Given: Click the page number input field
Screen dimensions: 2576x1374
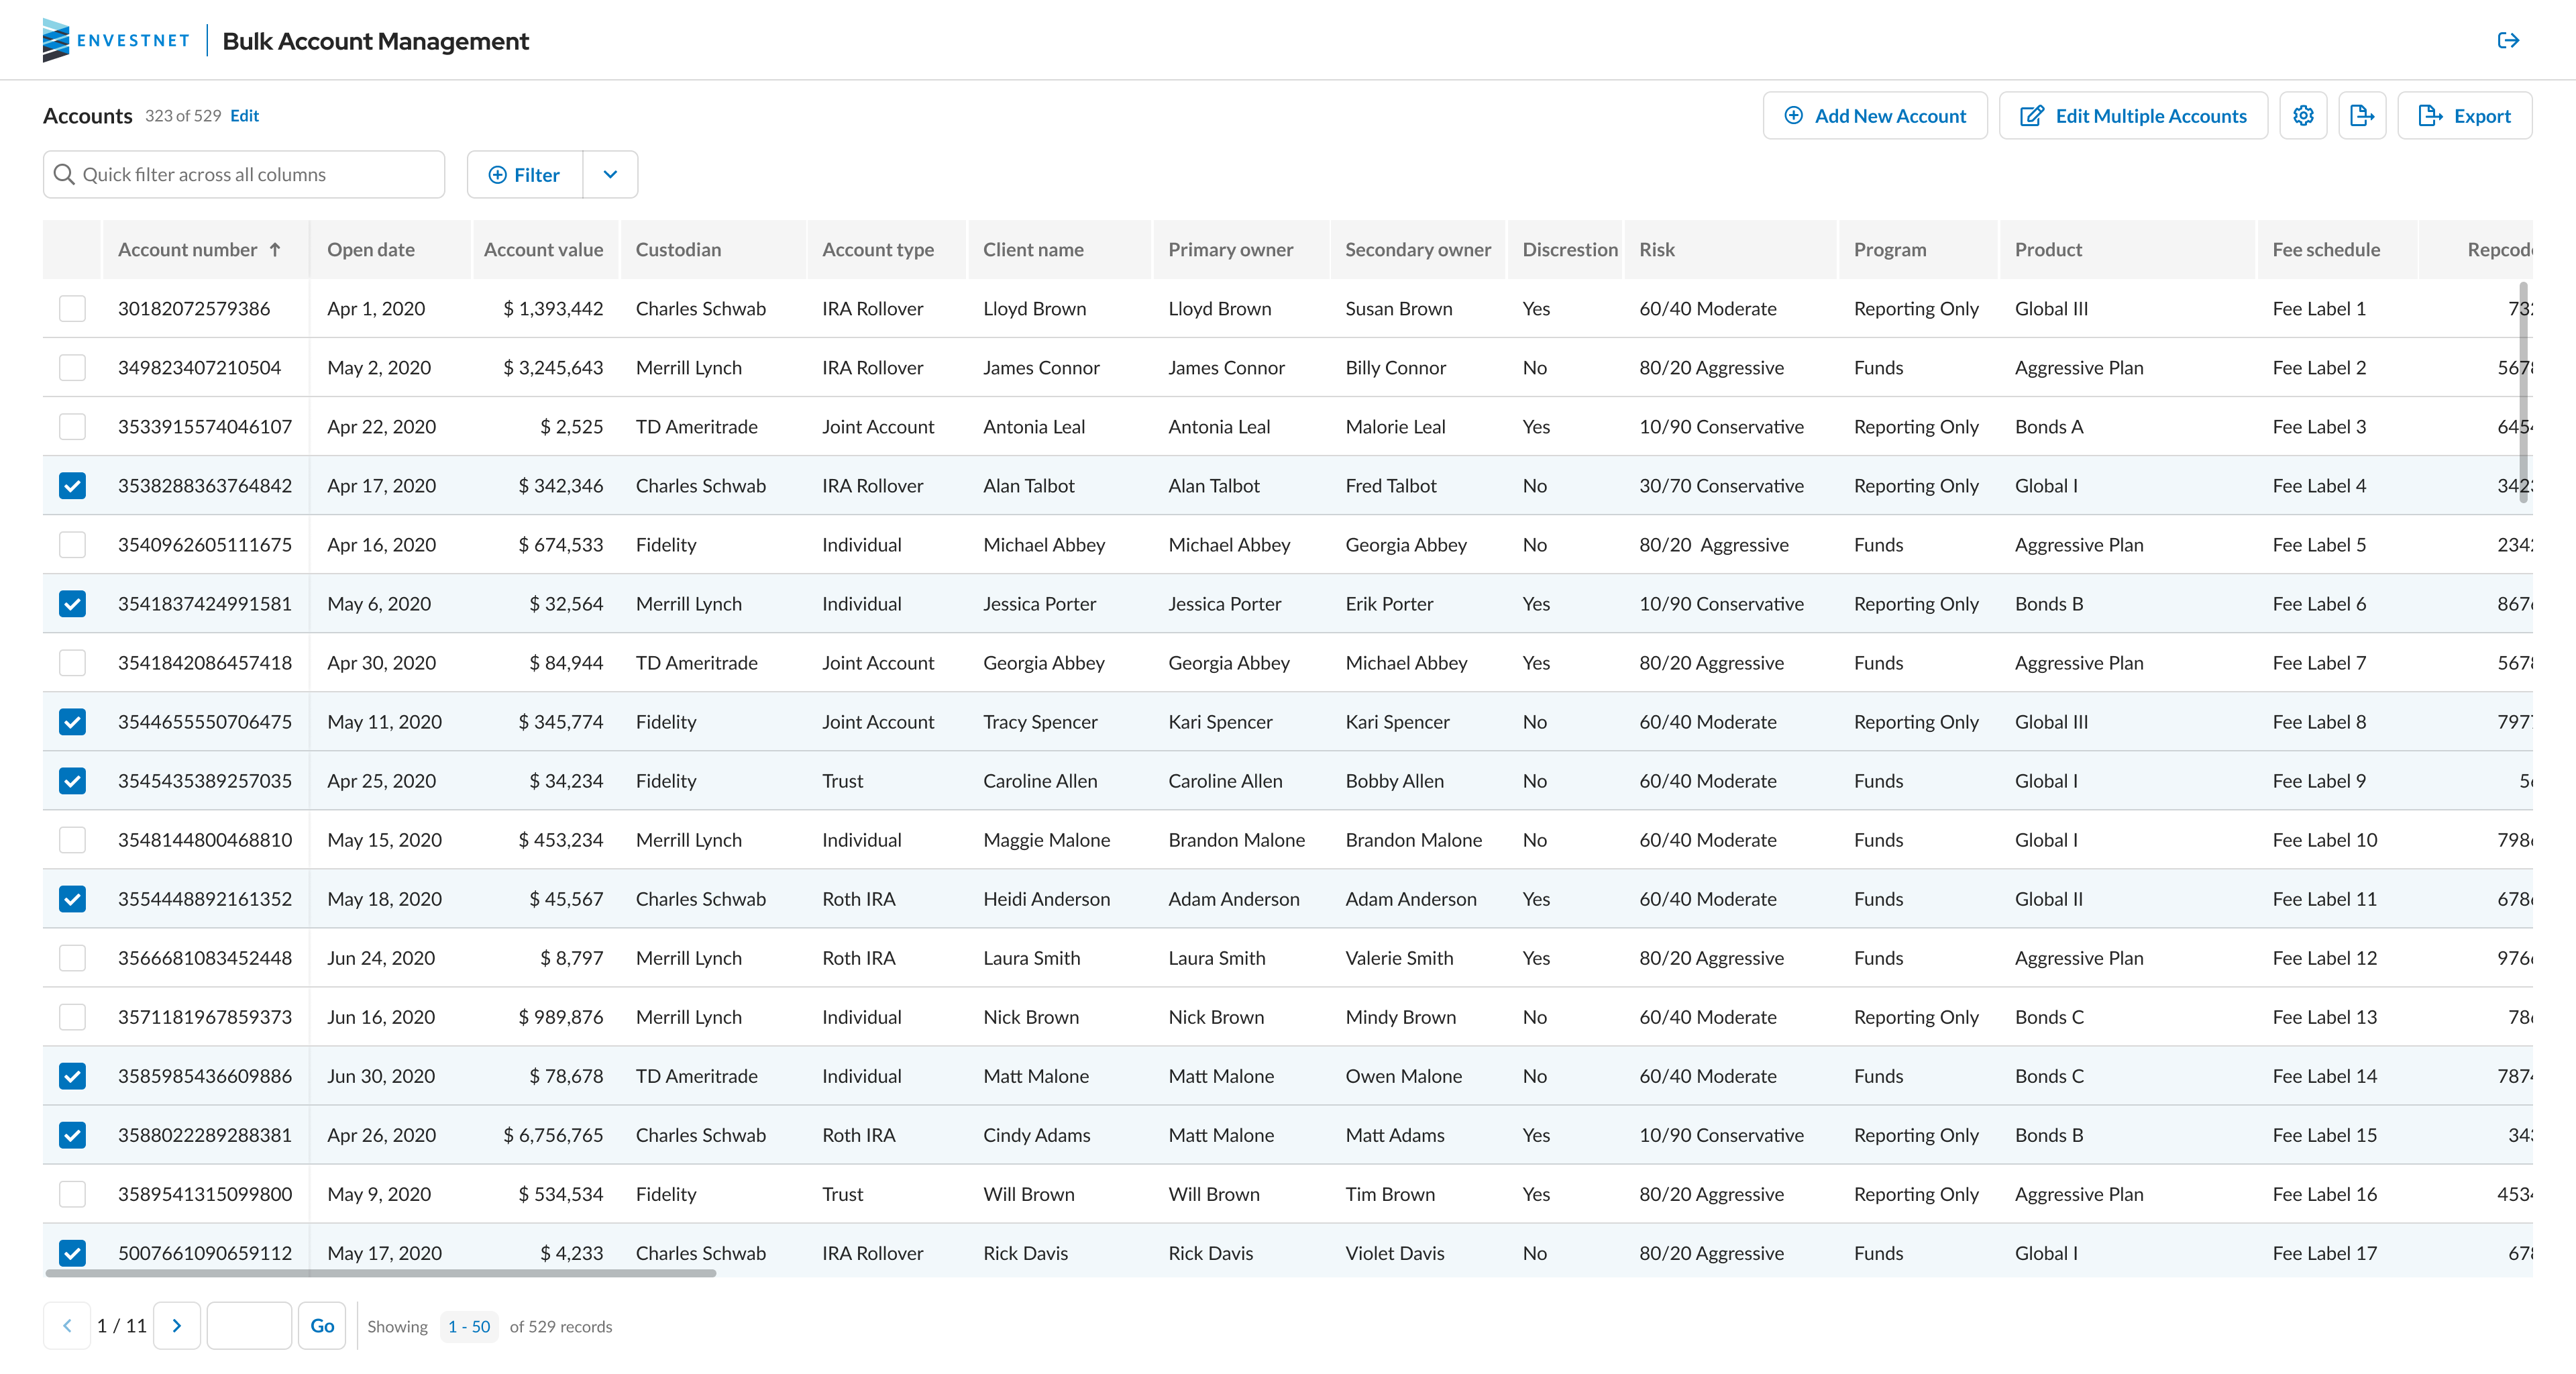Looking at the screenshot, I should (x=249, y=1326).
